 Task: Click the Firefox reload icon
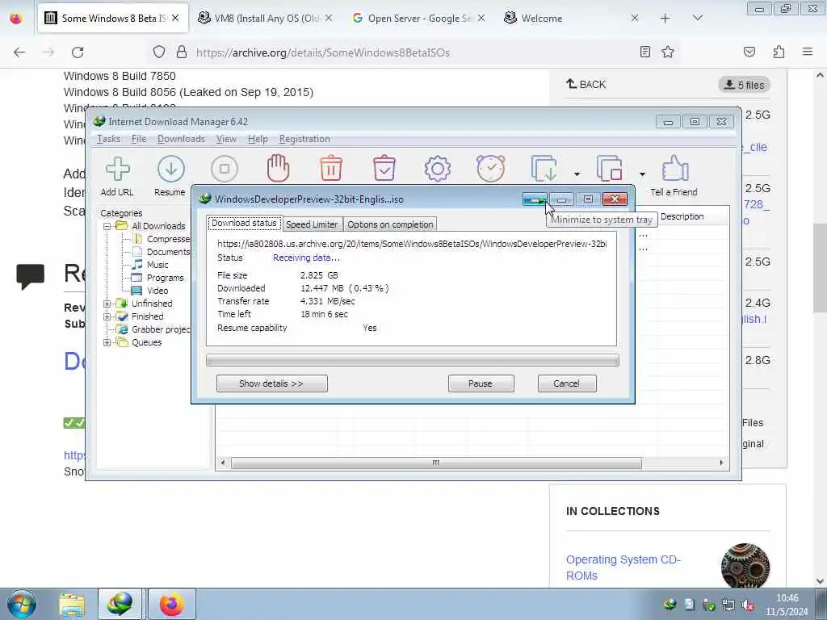coord(78,52)
